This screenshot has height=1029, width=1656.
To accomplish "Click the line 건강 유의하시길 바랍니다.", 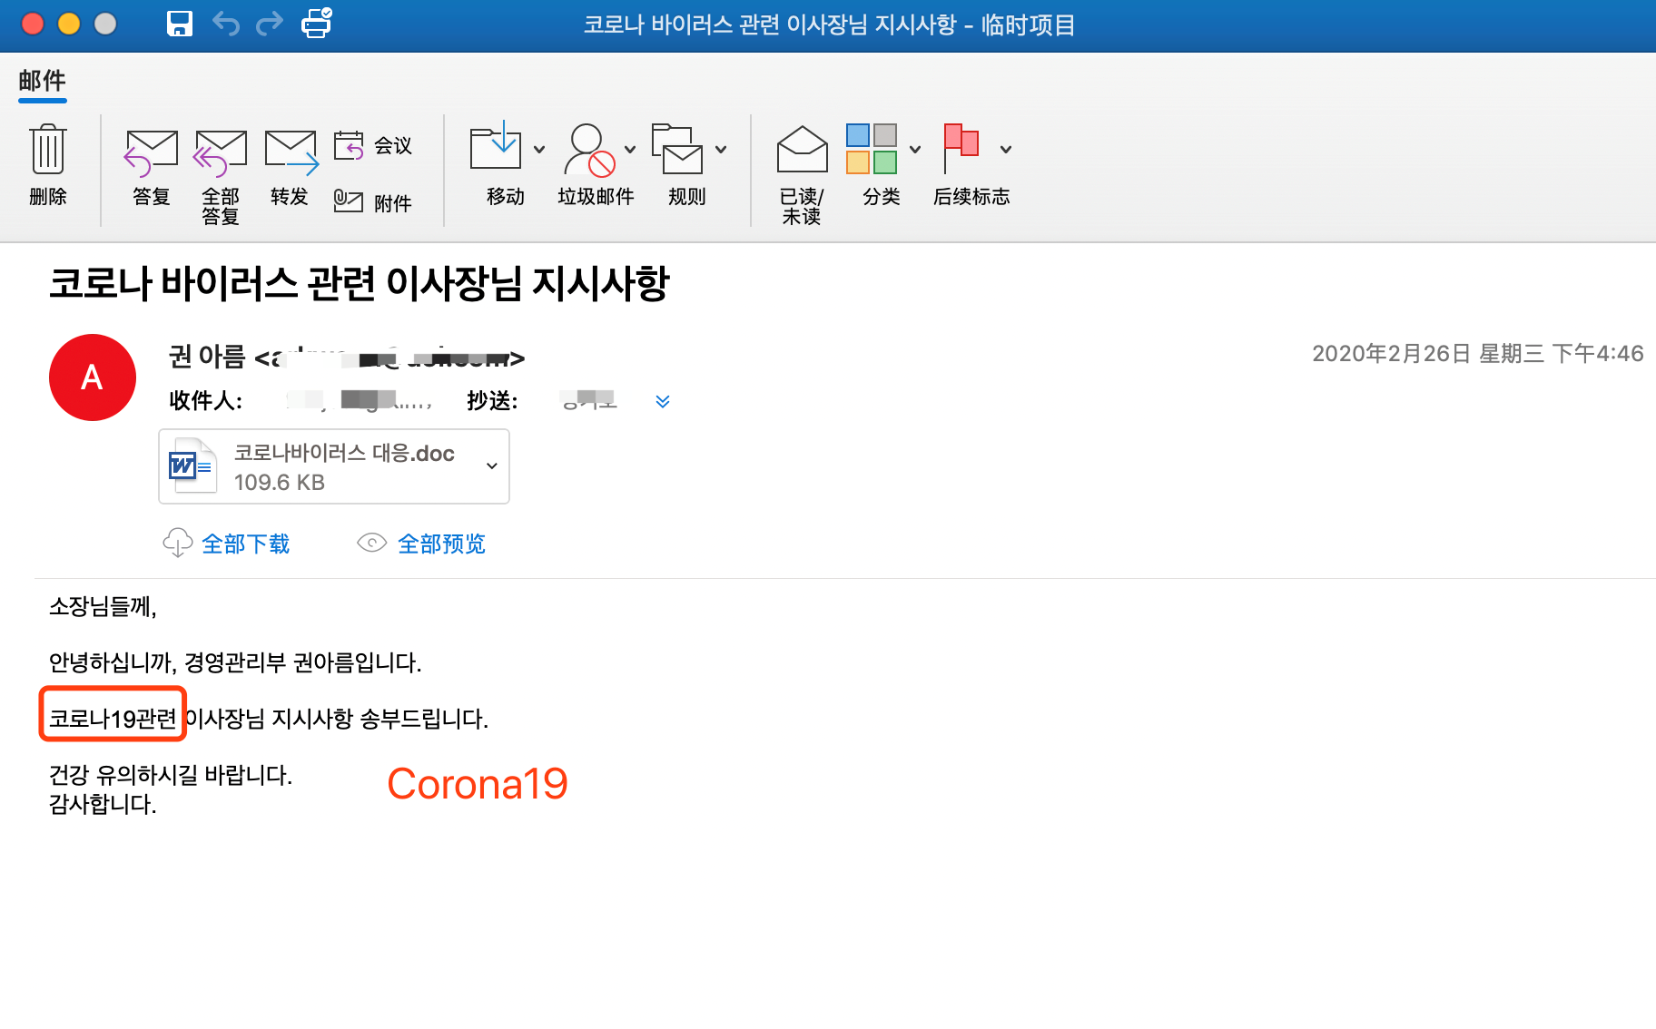I will click(171, 776).
